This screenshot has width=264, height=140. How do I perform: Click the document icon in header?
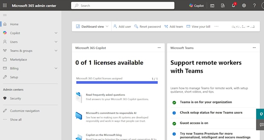(223, 5)
